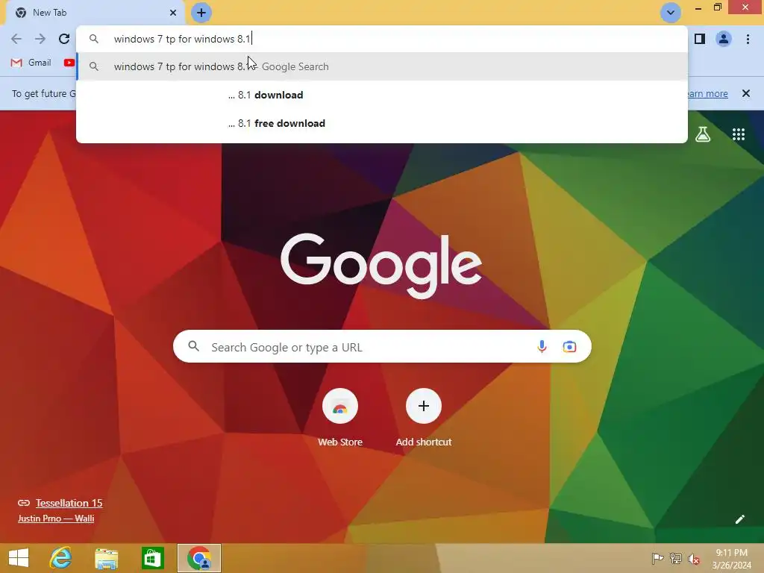The image size is (764, 573).
Task: Open muted volume tray icon
Action: [694, 559]
